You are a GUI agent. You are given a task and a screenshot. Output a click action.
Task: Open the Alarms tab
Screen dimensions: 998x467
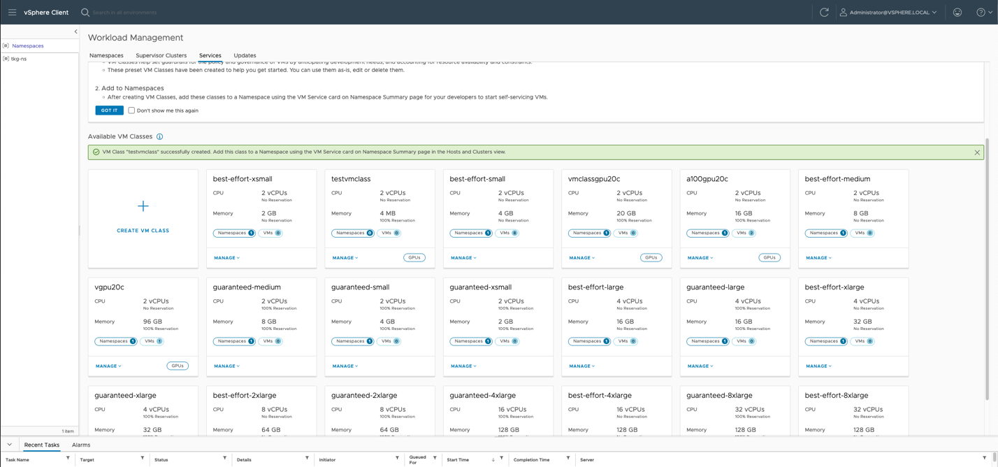tap(81, 445)
